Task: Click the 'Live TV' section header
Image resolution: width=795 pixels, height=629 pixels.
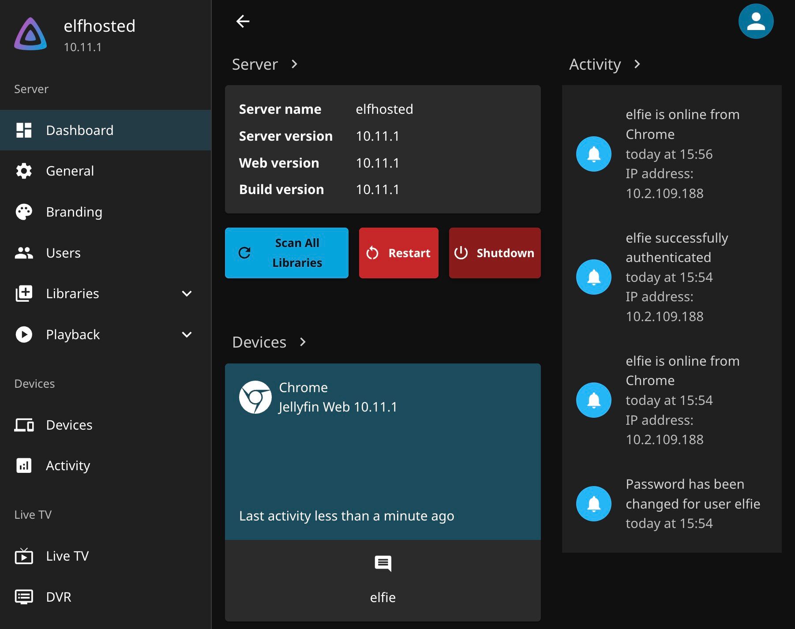Action: click(x=33, y=515)
